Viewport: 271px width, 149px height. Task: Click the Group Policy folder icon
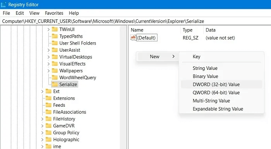point(48,133)
